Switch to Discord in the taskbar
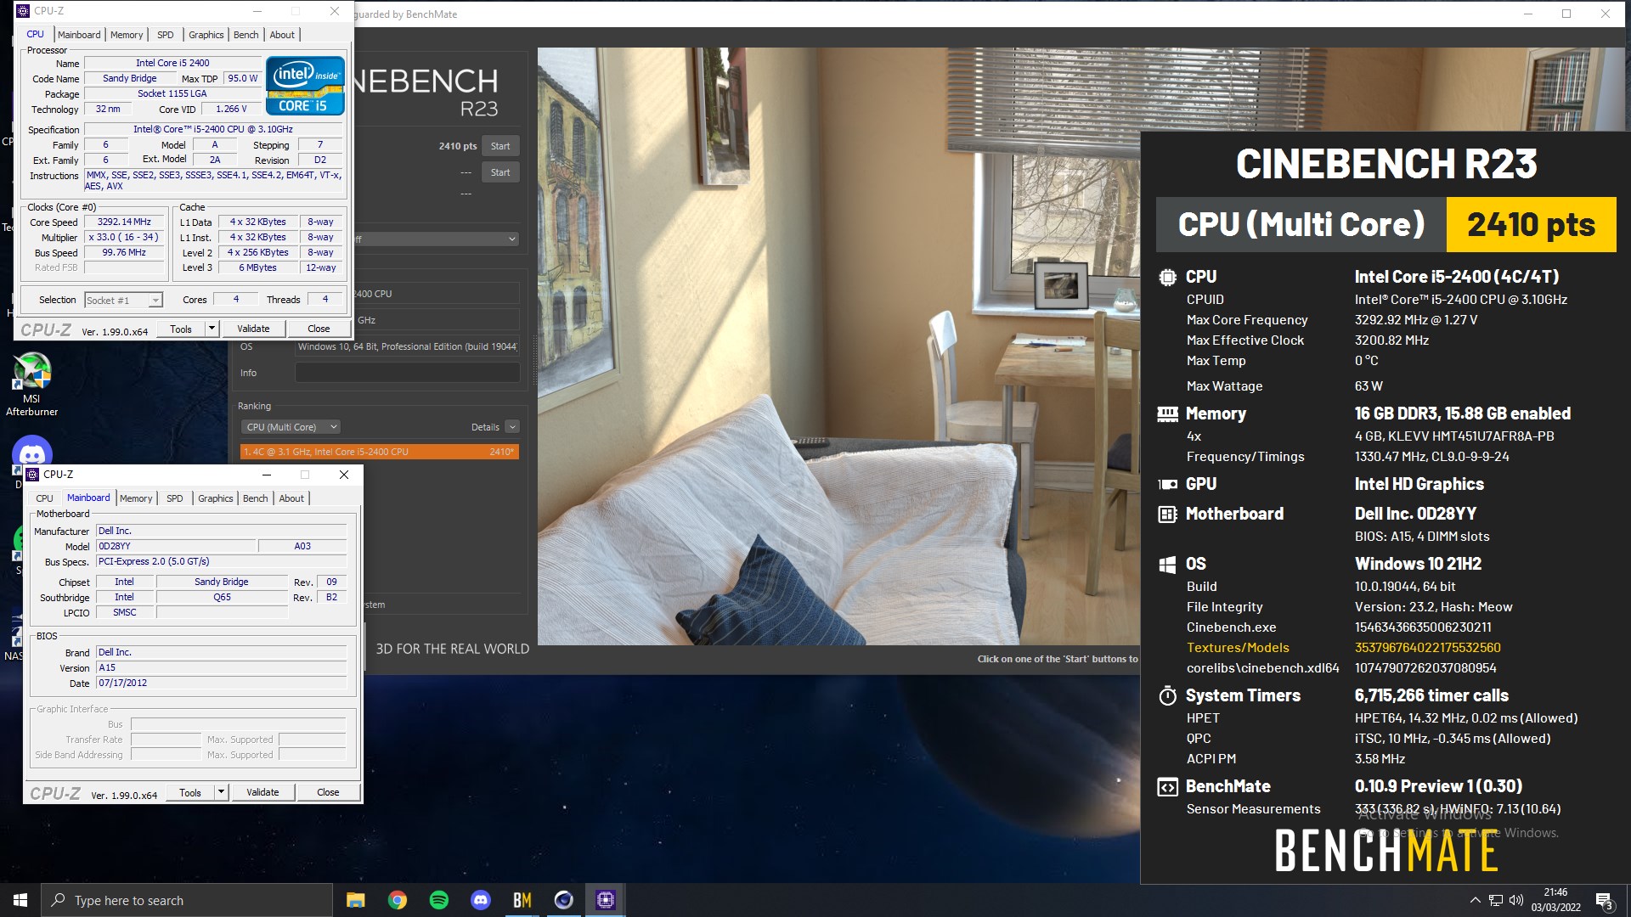The height and width of the screenshot is (917, 1631). click(481, 900)
